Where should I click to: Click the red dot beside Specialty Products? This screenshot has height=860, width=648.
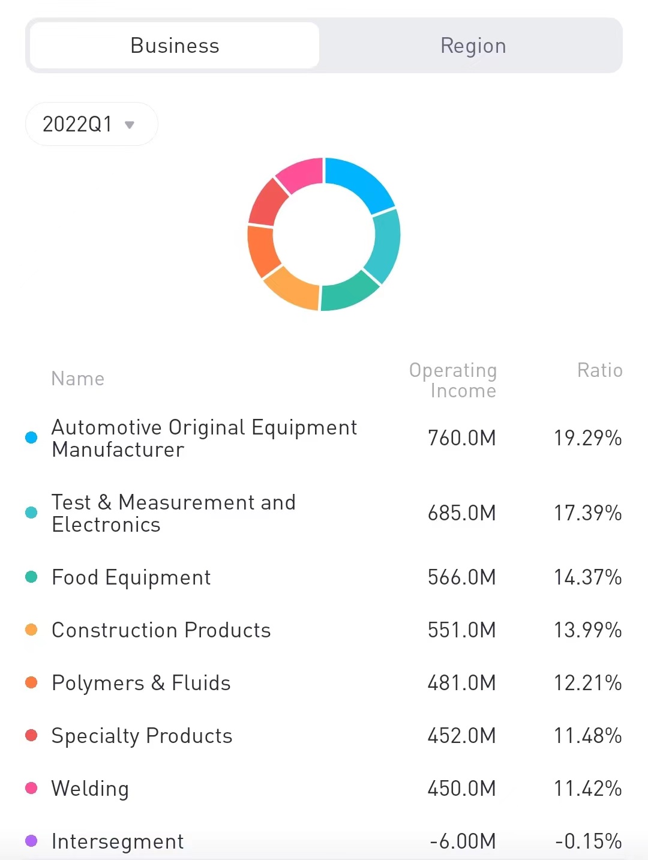click(x=31, y=735)
